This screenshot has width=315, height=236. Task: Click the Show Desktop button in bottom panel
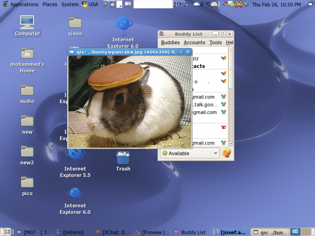point(7,232)
